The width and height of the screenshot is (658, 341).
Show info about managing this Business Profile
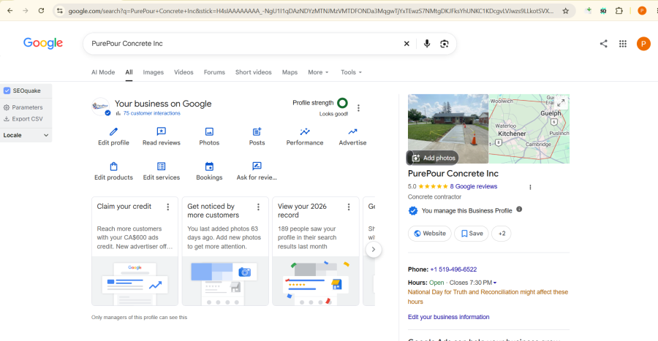point(519,210)
